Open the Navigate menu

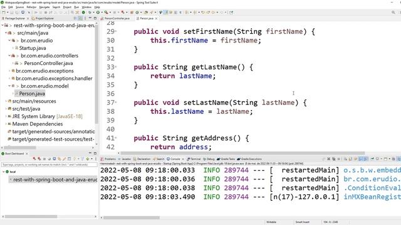click(44, 7)
